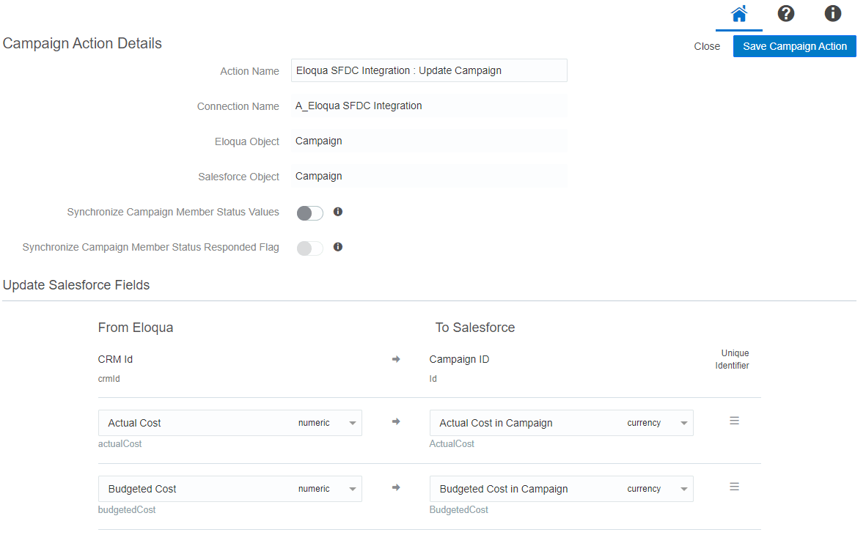The image size is (866, 535).
Task: Click the Budgeted Cost row menu handle
Action: [734, 487]
